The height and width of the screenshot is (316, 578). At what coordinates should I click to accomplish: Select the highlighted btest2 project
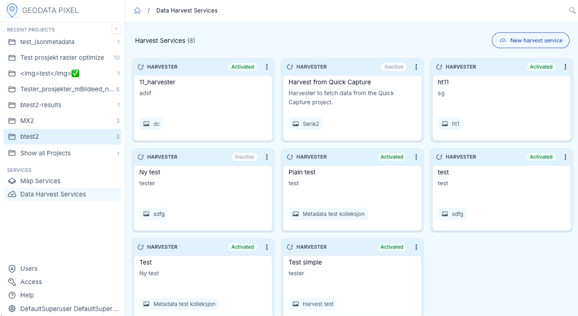point(62,136)
